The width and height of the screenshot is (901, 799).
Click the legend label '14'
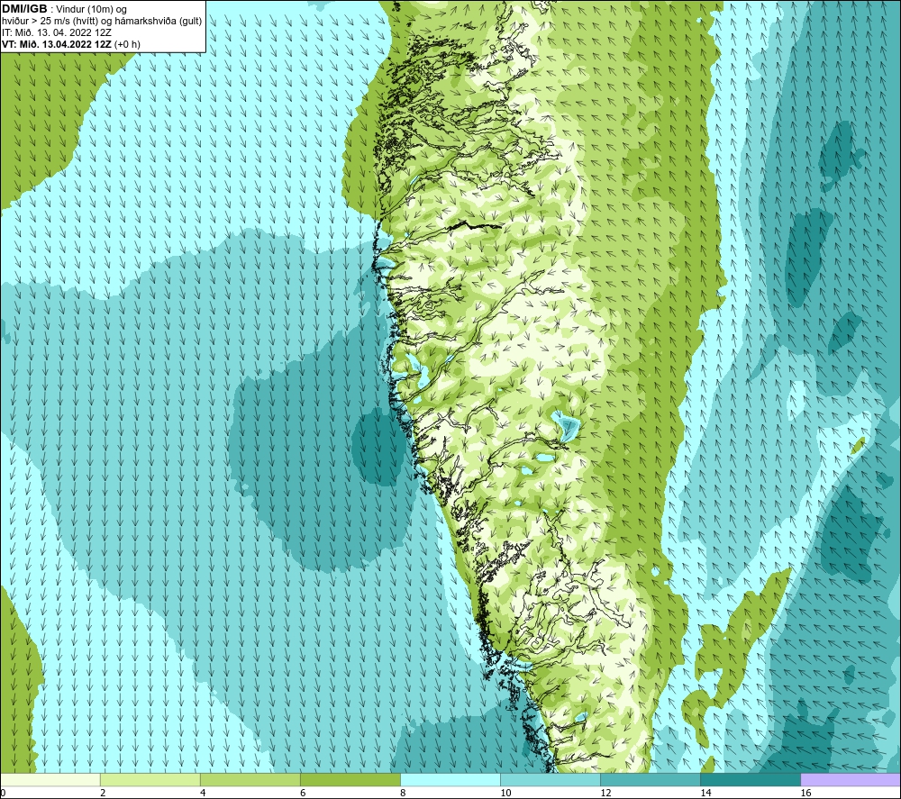pos(705,793)
